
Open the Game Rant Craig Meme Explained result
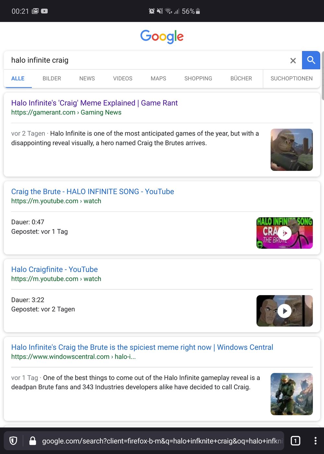94,103
